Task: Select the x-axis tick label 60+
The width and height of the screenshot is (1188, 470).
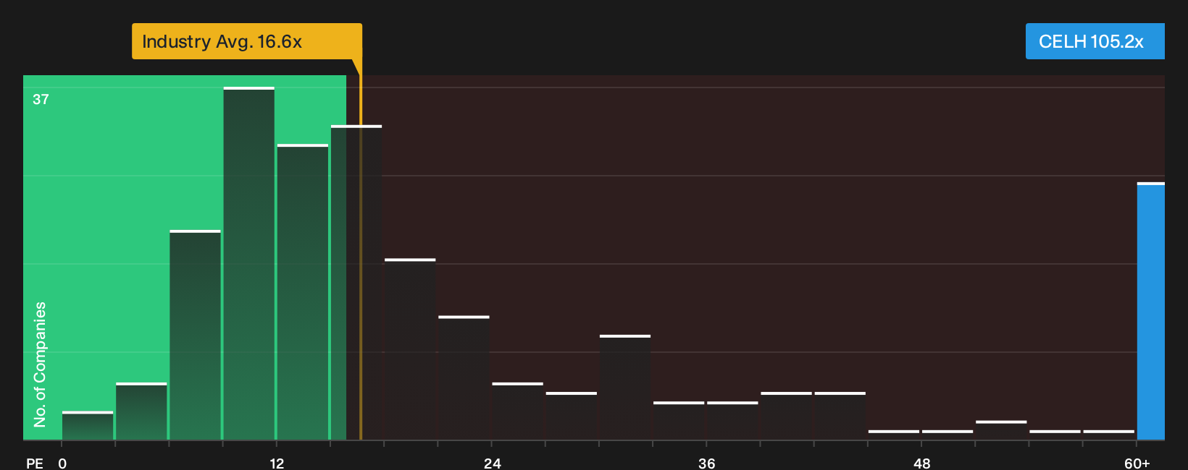Action: click(x=1137, y=463)
